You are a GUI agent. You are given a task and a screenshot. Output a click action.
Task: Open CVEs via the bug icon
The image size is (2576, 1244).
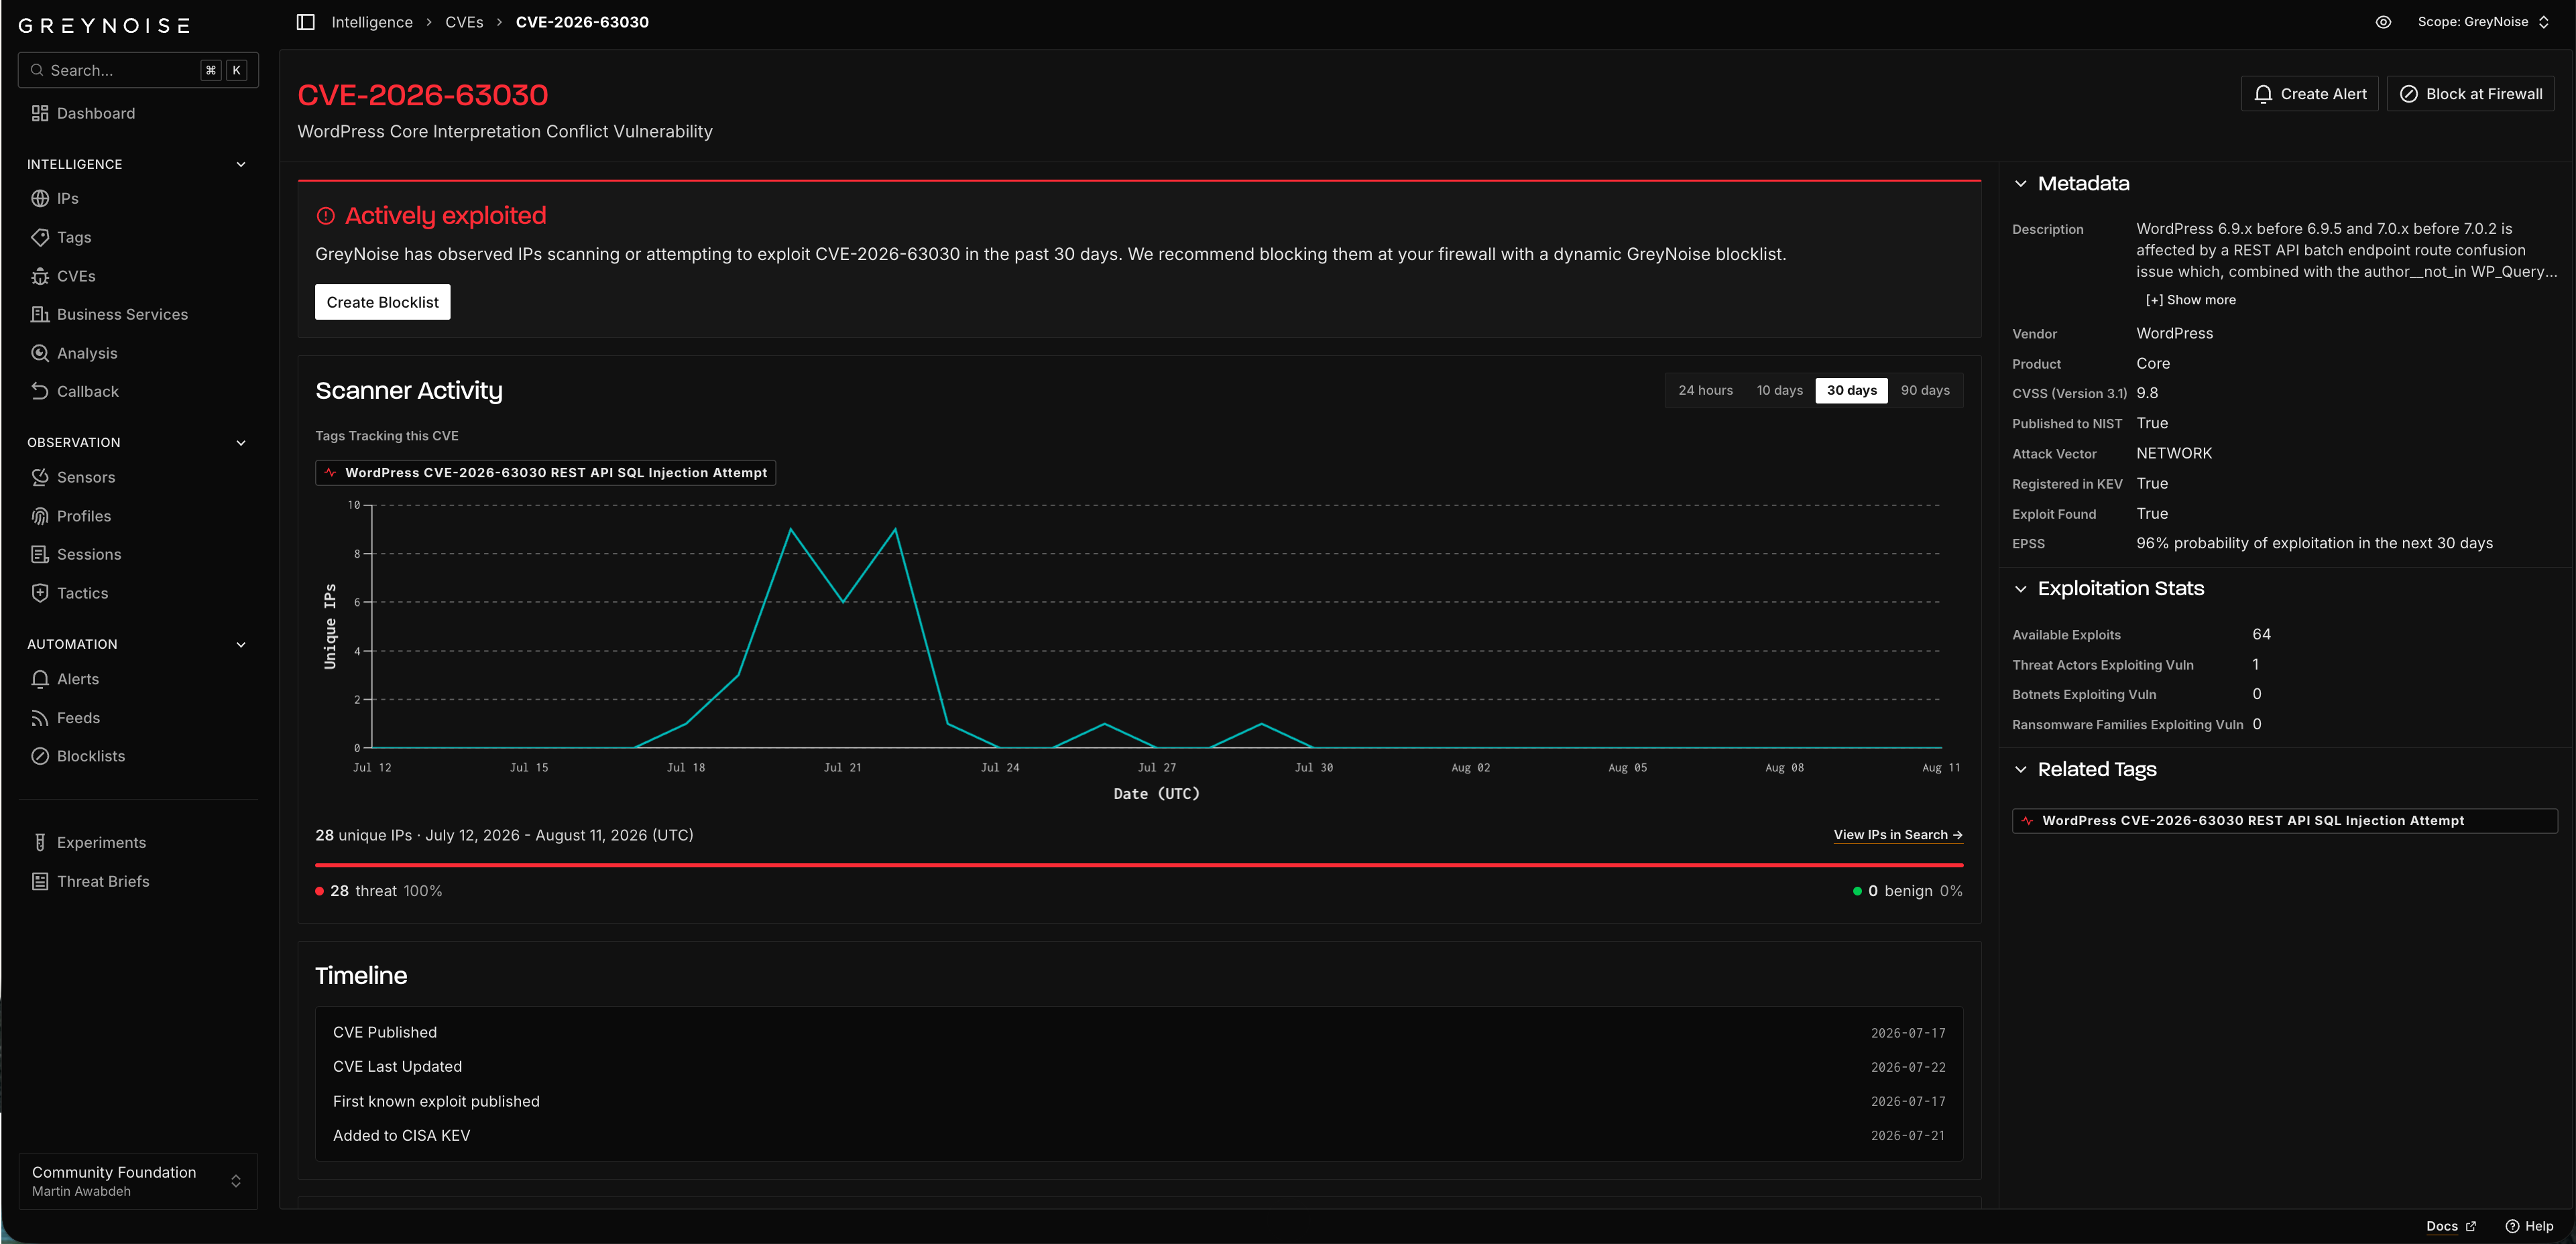coord(40,276)
